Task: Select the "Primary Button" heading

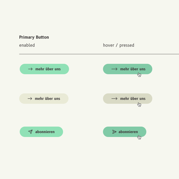Action: point(34,37)
